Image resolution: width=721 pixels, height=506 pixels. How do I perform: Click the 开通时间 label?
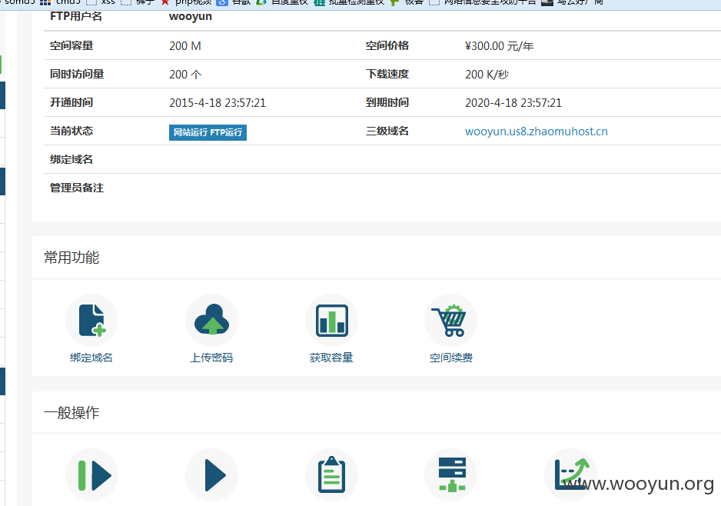[71, 102]
